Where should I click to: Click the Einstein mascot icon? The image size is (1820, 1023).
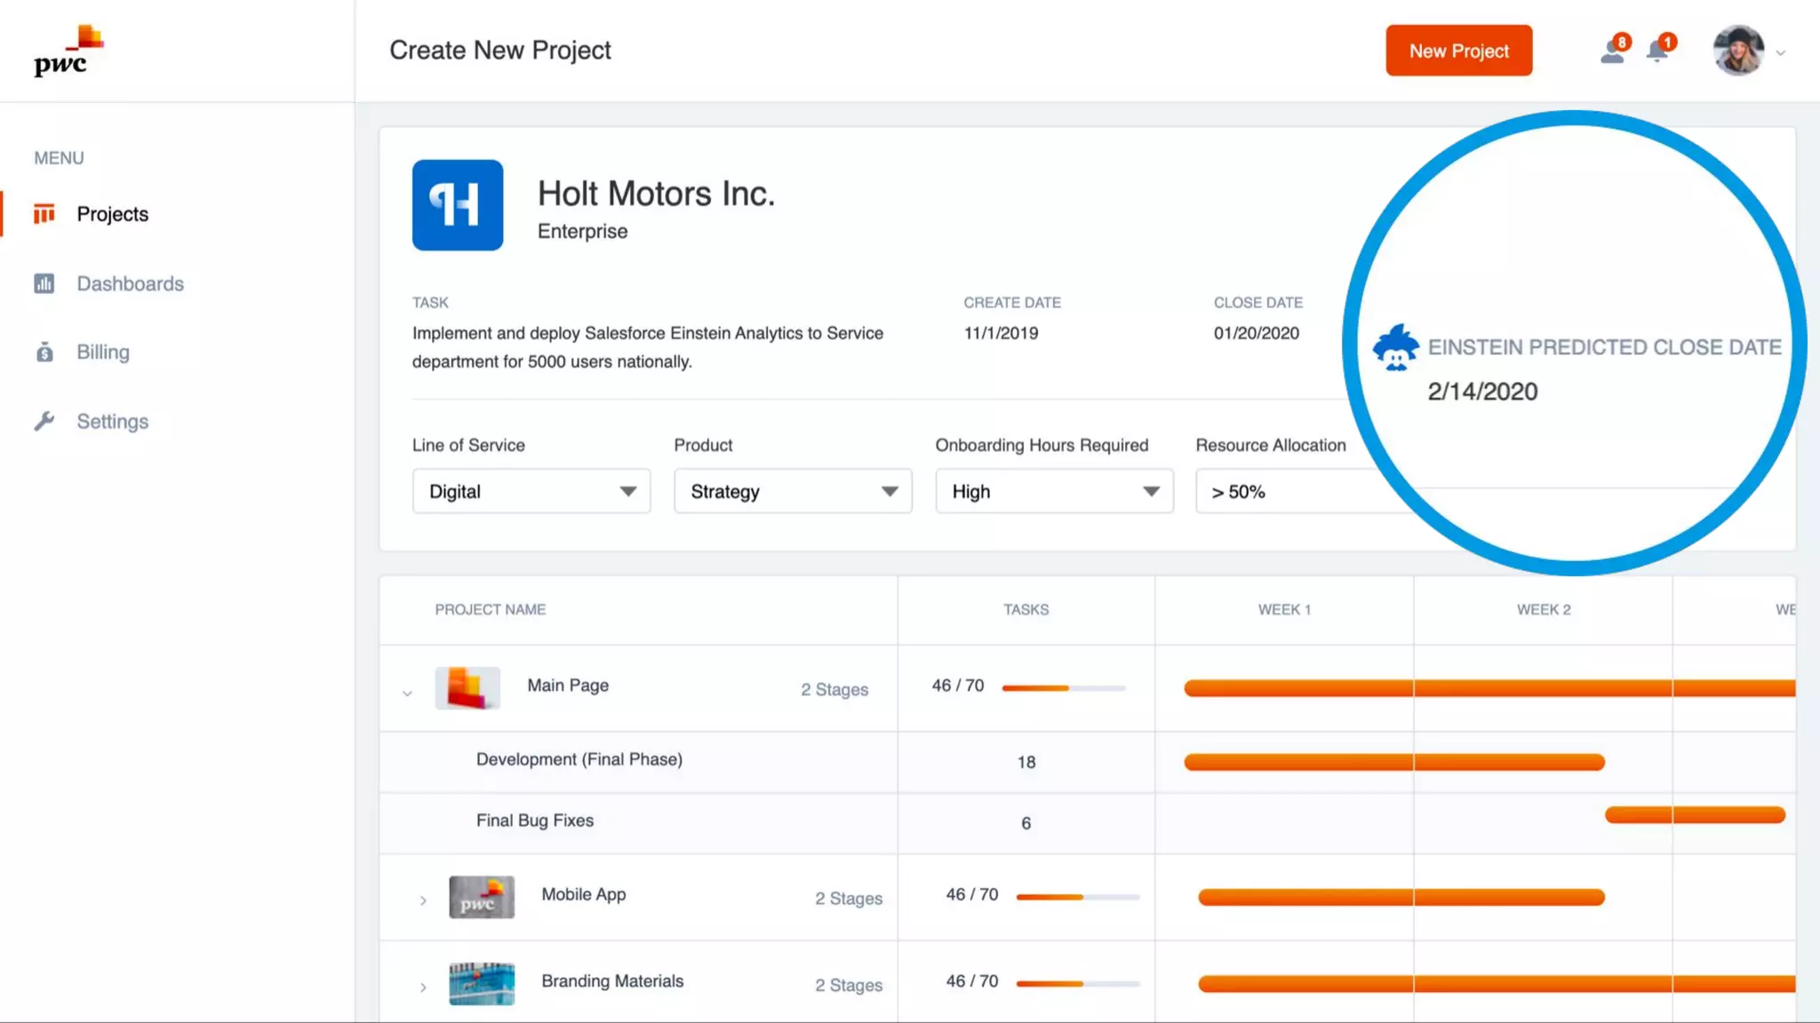[1395, 347]
